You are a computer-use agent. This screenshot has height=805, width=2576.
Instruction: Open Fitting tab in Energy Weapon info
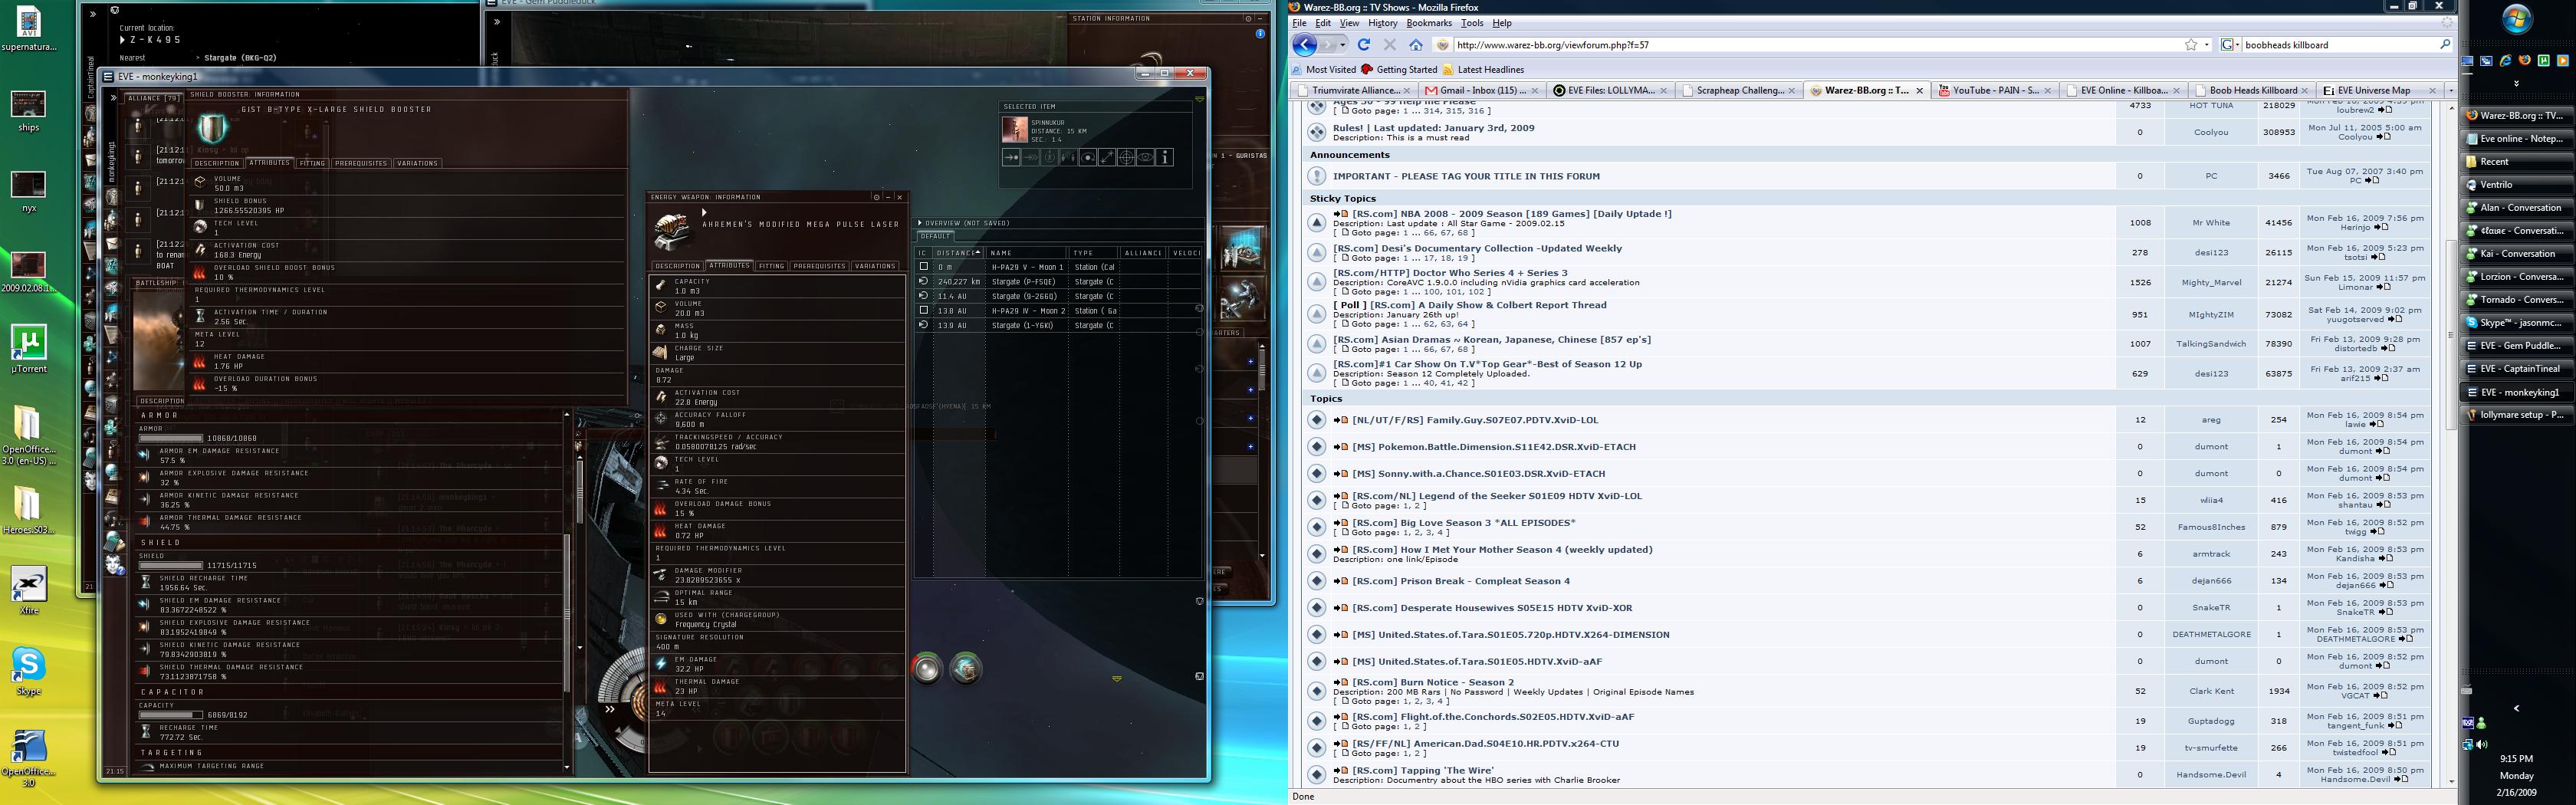click(771, 266)
